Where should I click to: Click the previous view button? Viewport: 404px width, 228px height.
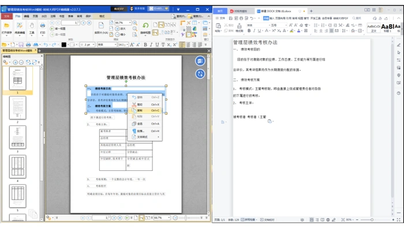coord(58,29)
